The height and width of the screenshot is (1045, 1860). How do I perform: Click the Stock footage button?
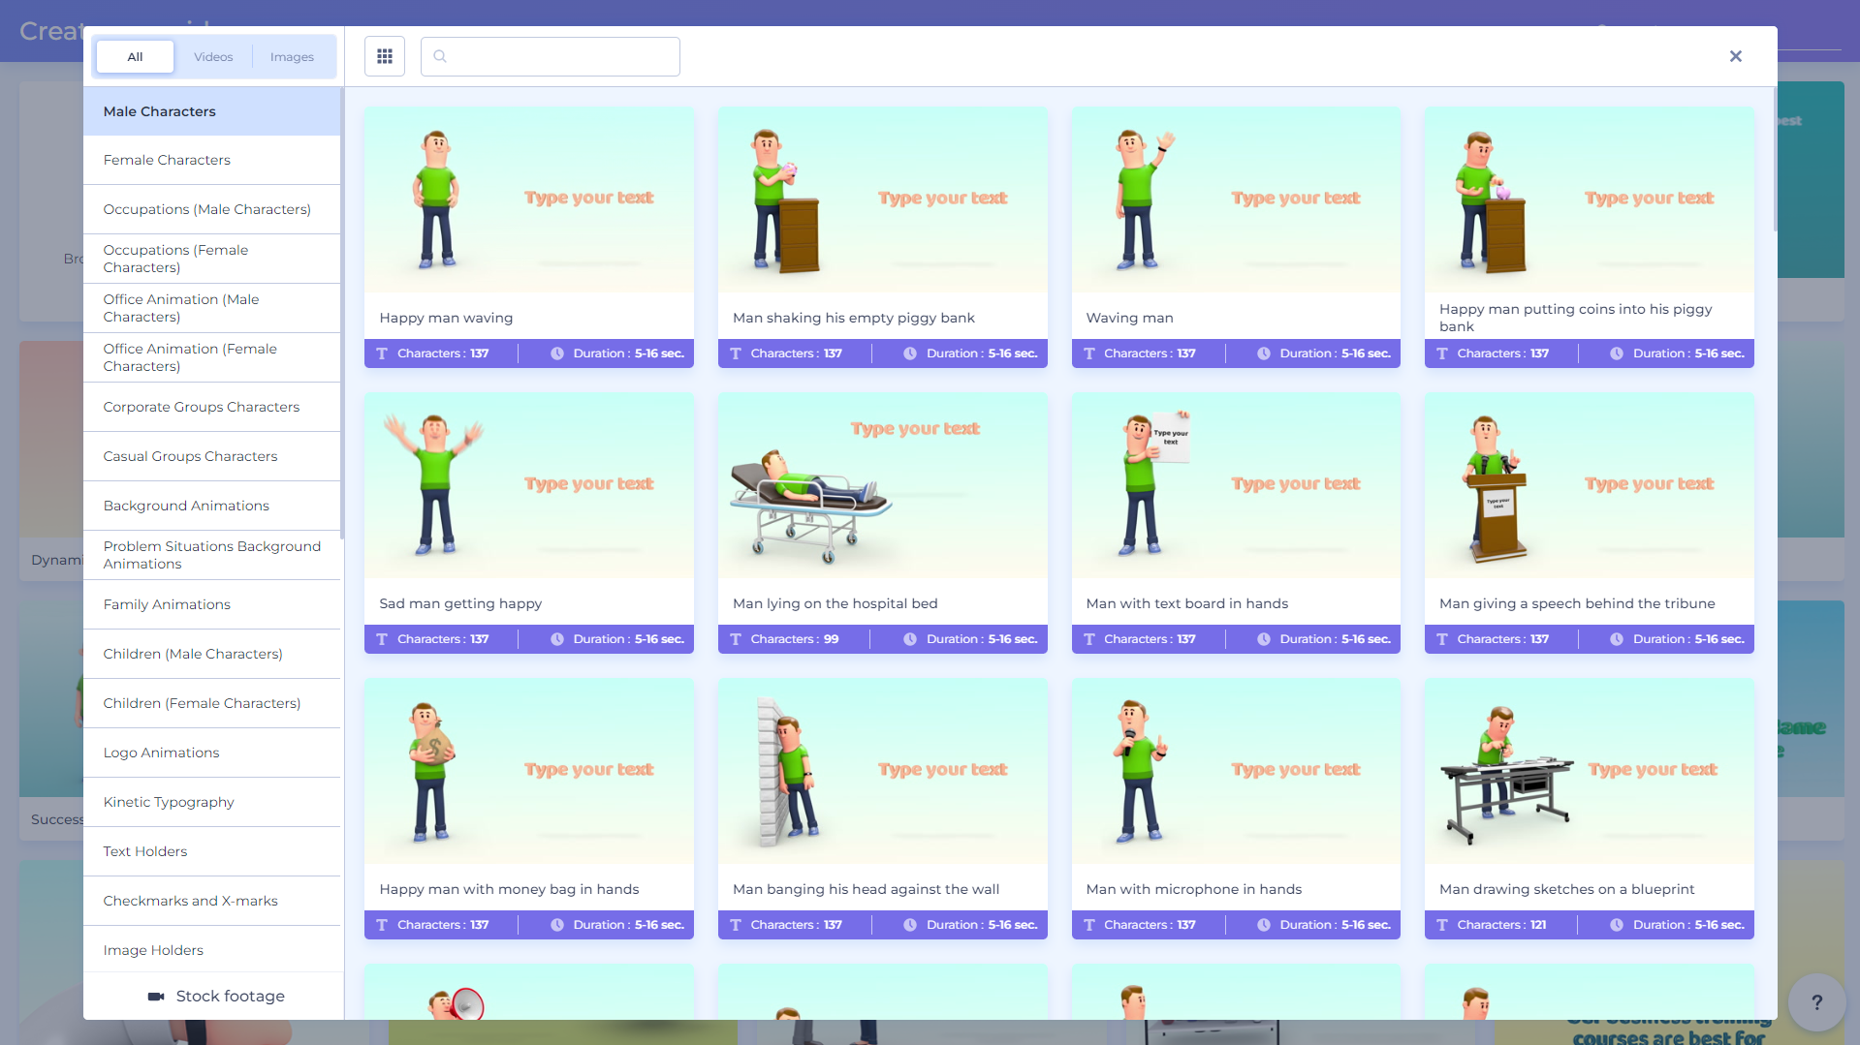pyautogui.click(x=230, y=996)
